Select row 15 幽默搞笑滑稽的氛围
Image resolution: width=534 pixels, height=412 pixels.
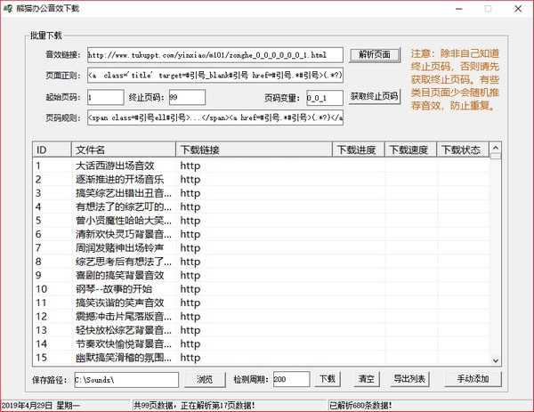click(x=261, y=358)
